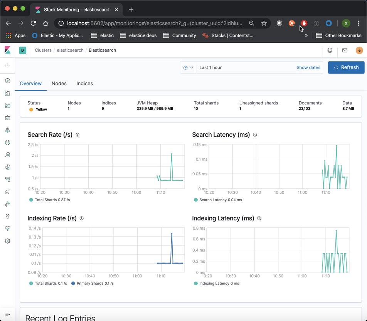Click the space selector D avatar
Image resolution: width=367 pixels, height=321 pixels.
click(22, 50)
